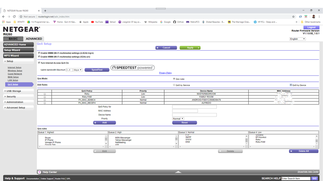Open the YouTube bookmark
This screenshot has height=181, width=323.
[x=97, y=22]
